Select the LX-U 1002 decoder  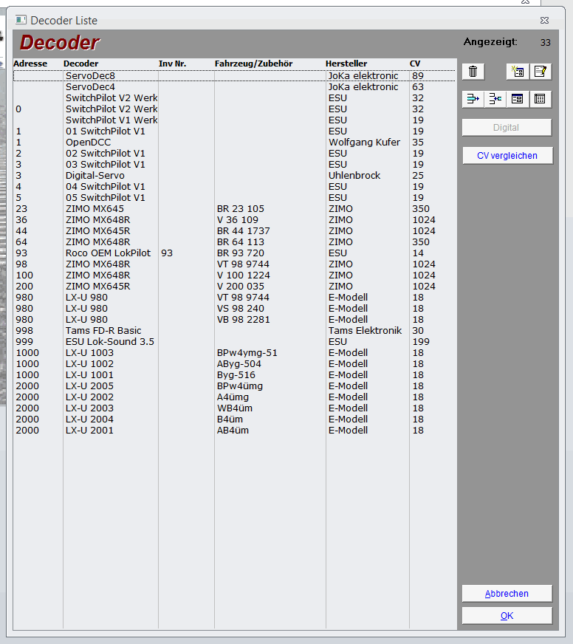point(89,364)
